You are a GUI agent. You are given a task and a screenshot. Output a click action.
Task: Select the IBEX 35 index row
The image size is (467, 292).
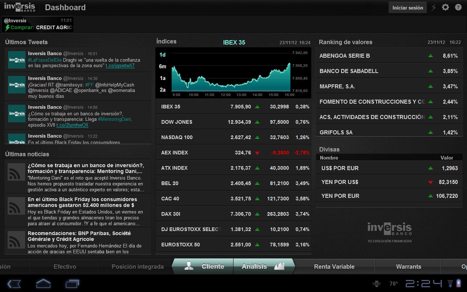[x=233, y=107]
